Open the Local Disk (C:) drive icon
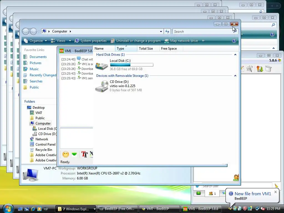284x213 pixels. point(102,66)
